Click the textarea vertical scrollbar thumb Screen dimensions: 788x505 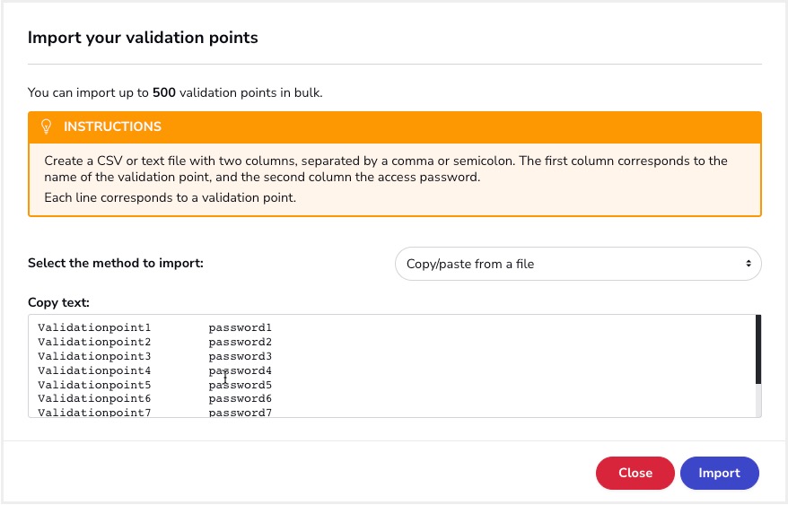coord(758,350)
